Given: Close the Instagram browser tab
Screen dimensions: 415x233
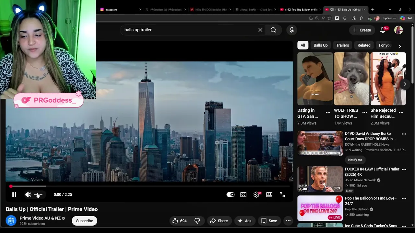Looking at the screenshot, I should 140,10.
